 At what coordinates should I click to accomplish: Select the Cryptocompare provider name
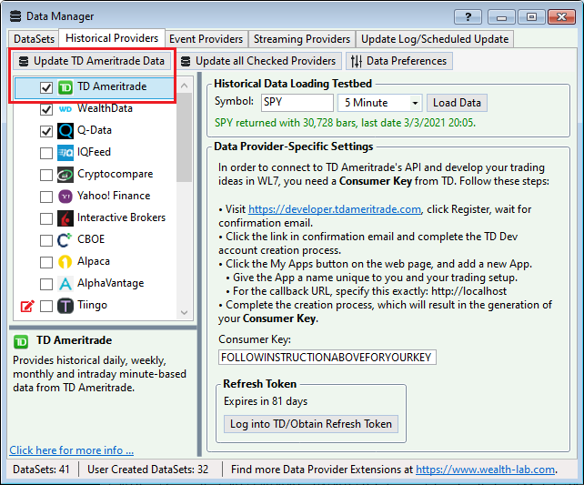116,175
